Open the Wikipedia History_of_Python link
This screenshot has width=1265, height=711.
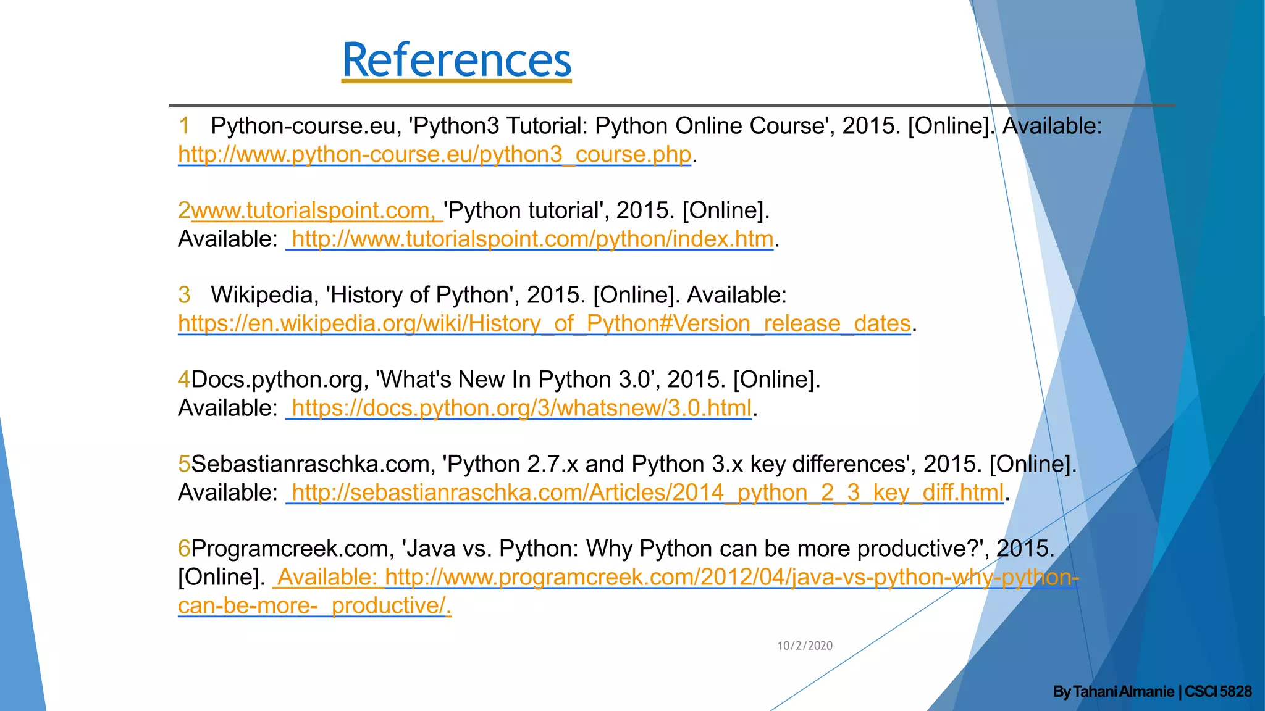pyautogui.click(x=544, y=323)
